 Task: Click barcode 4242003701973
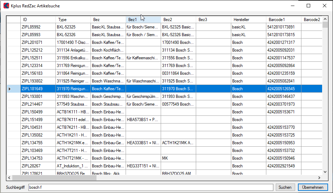(x=284, y=104)
